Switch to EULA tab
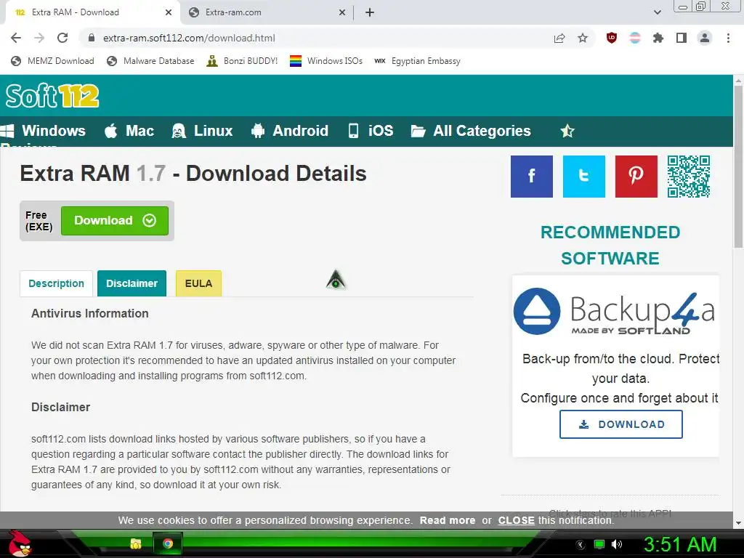This screenshot has width=744, height=558. coord(198,283)
